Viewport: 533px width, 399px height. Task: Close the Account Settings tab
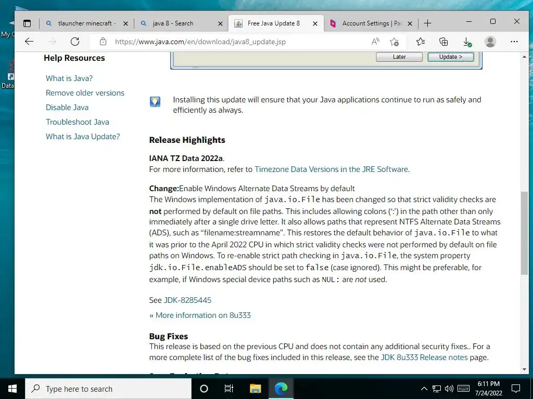pyautogui.click(x=410, y=23)
